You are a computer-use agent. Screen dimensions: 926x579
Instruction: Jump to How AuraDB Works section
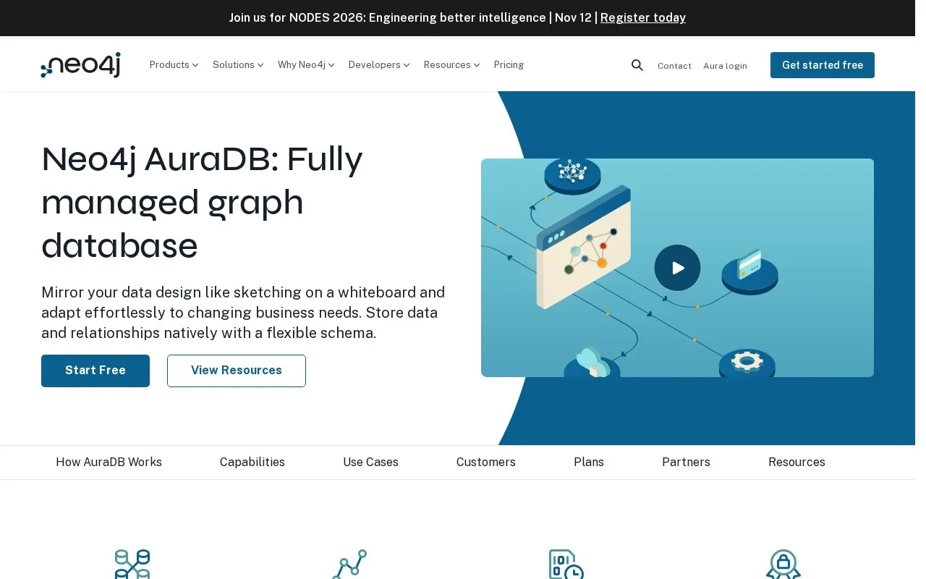click(x=109, y=462)
